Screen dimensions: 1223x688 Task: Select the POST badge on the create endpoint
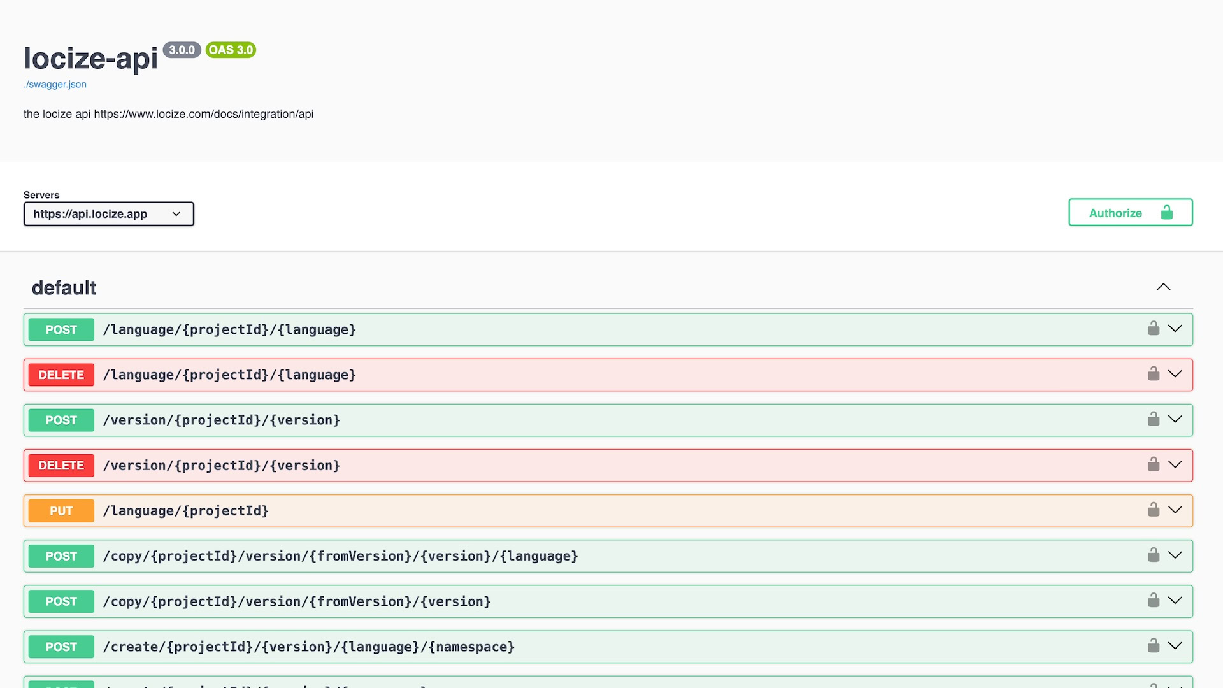[61, 646]
